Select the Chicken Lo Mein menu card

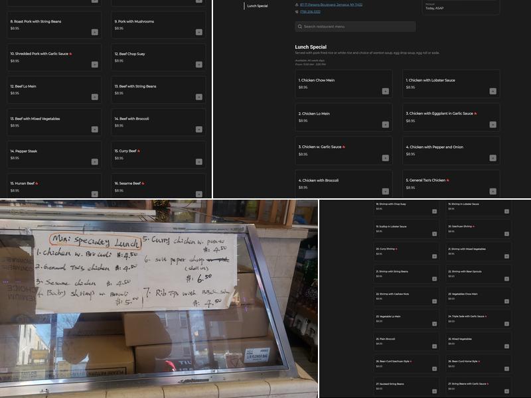(343, 117)
